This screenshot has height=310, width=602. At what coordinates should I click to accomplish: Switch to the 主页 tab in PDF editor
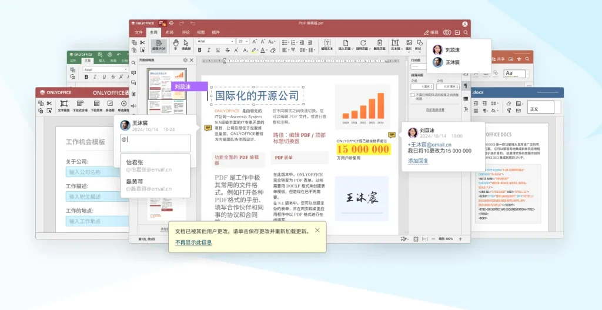(x=153, y=33)
